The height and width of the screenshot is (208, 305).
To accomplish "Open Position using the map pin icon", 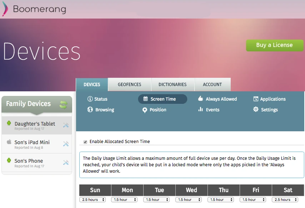I will [145, 110].
